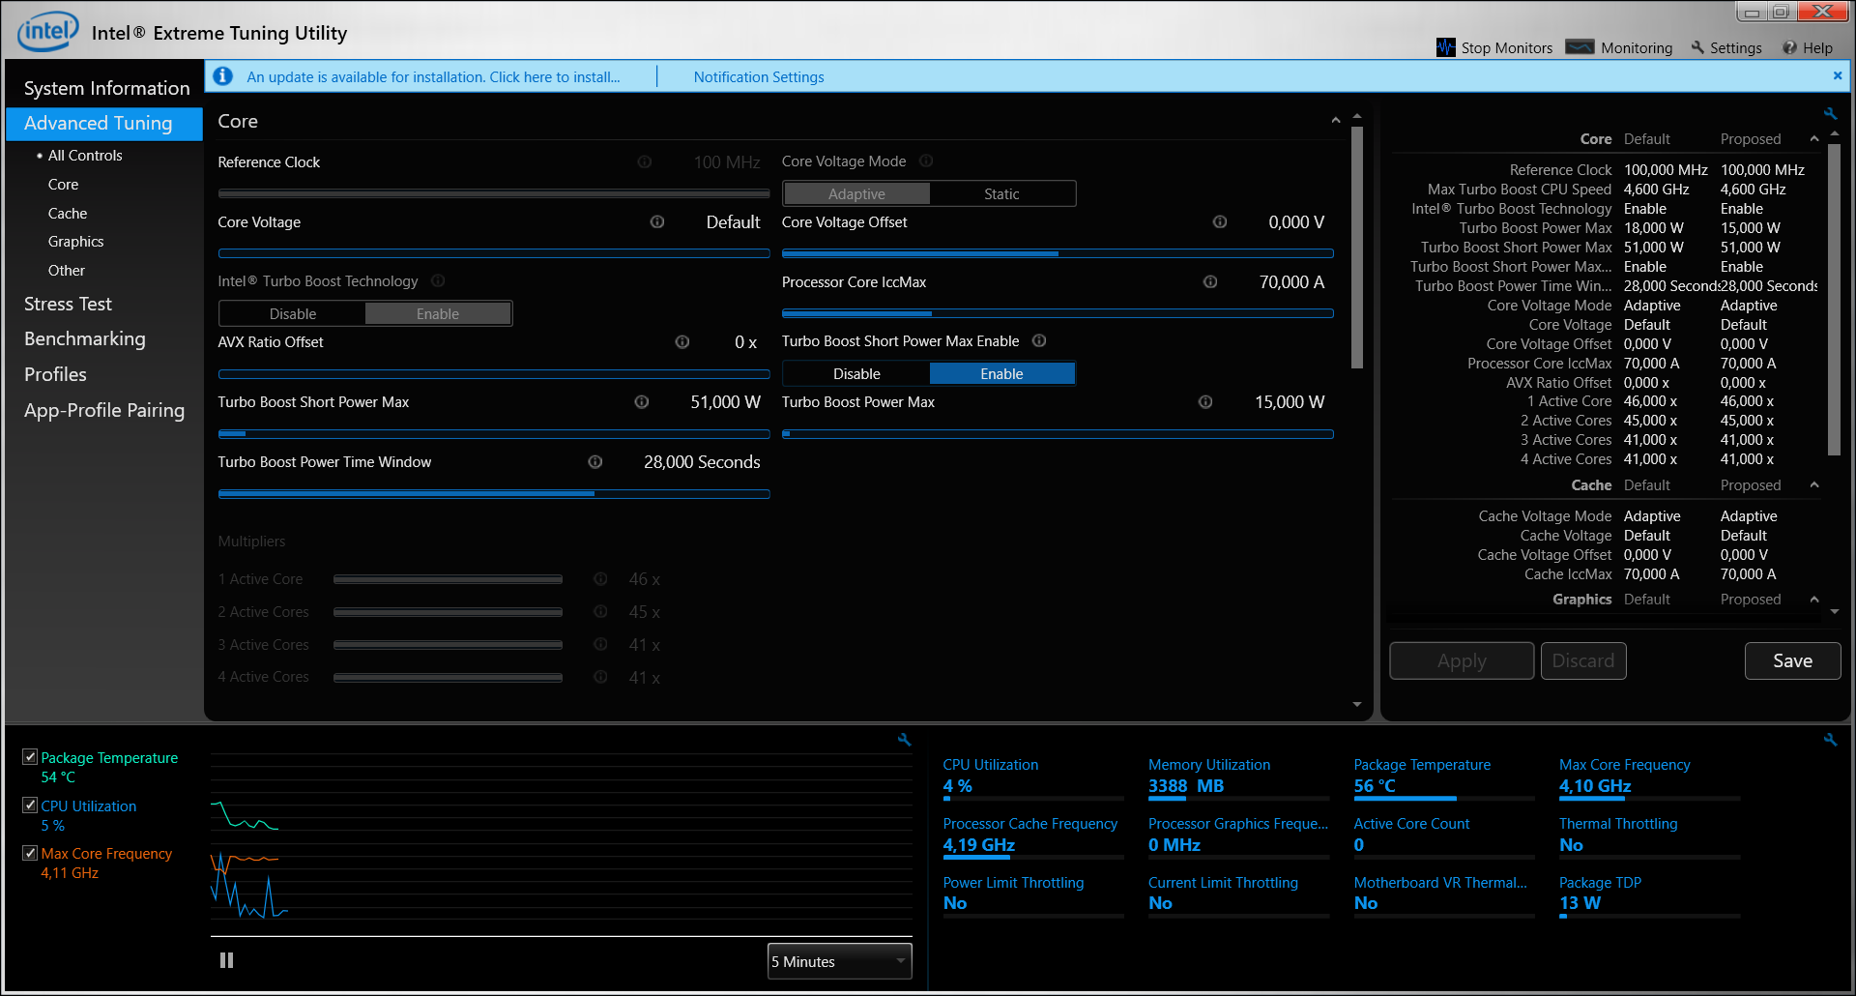Click the Apply button
The width and height of the screenshot is (1856, 996).
click(1462, 660)
